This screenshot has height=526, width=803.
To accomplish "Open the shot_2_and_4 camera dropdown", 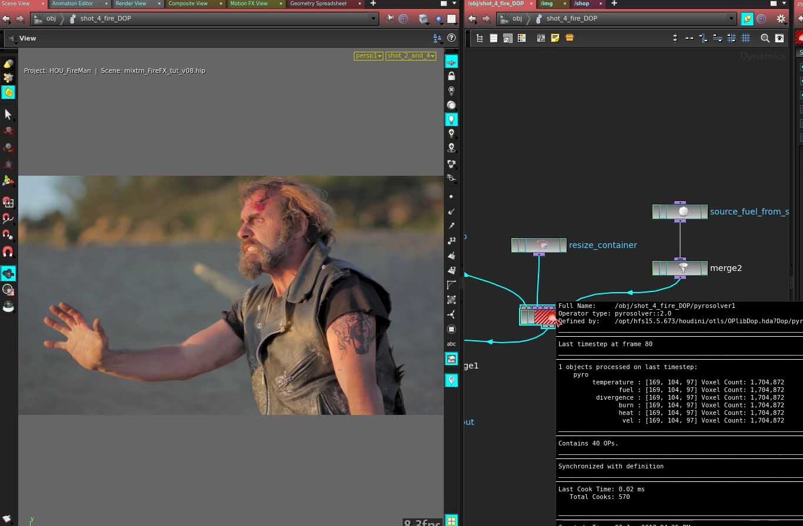I will click(x=411, y=56).
